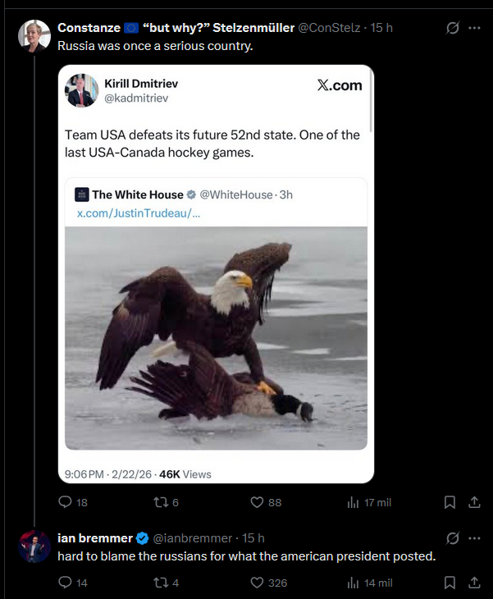Open the eagle and goose image

click(x=216, y=338)
